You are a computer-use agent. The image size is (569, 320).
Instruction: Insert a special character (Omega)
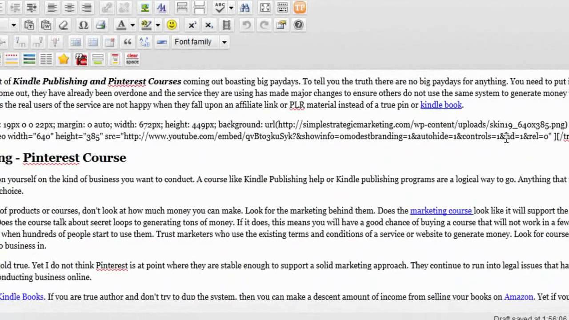[83, 25]
